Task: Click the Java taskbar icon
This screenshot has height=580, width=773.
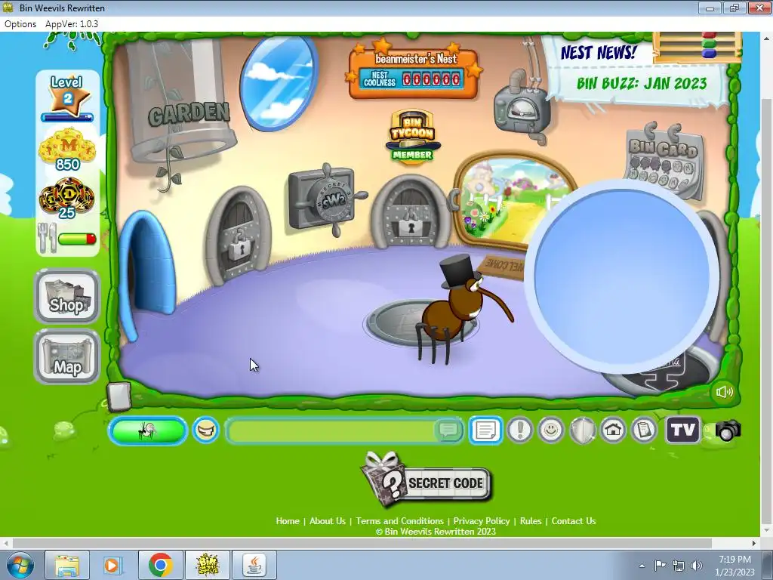Action: [x=254, y=565]
